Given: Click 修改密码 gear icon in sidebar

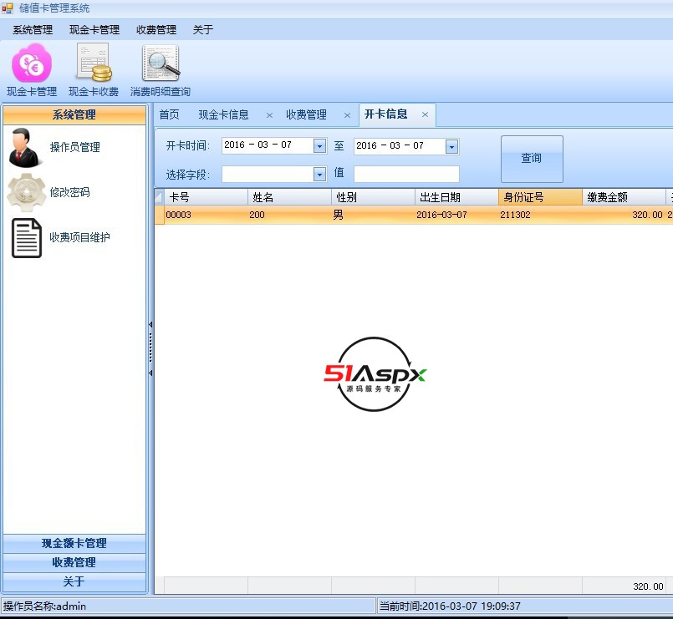Looking at the screenshot, I should 26,192.
